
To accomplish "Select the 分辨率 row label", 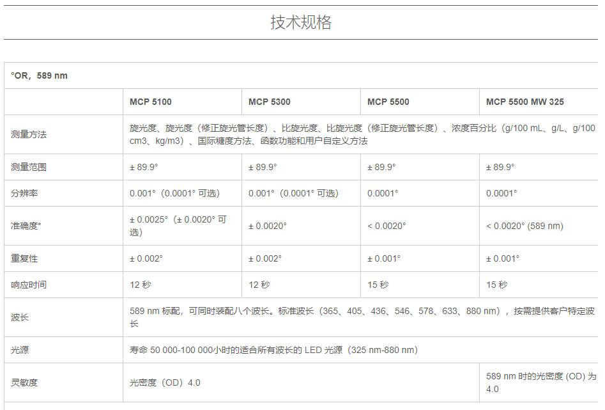I will click(x=24, y=193).
